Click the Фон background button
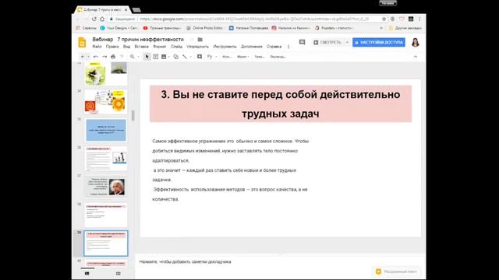 [227, 57]
